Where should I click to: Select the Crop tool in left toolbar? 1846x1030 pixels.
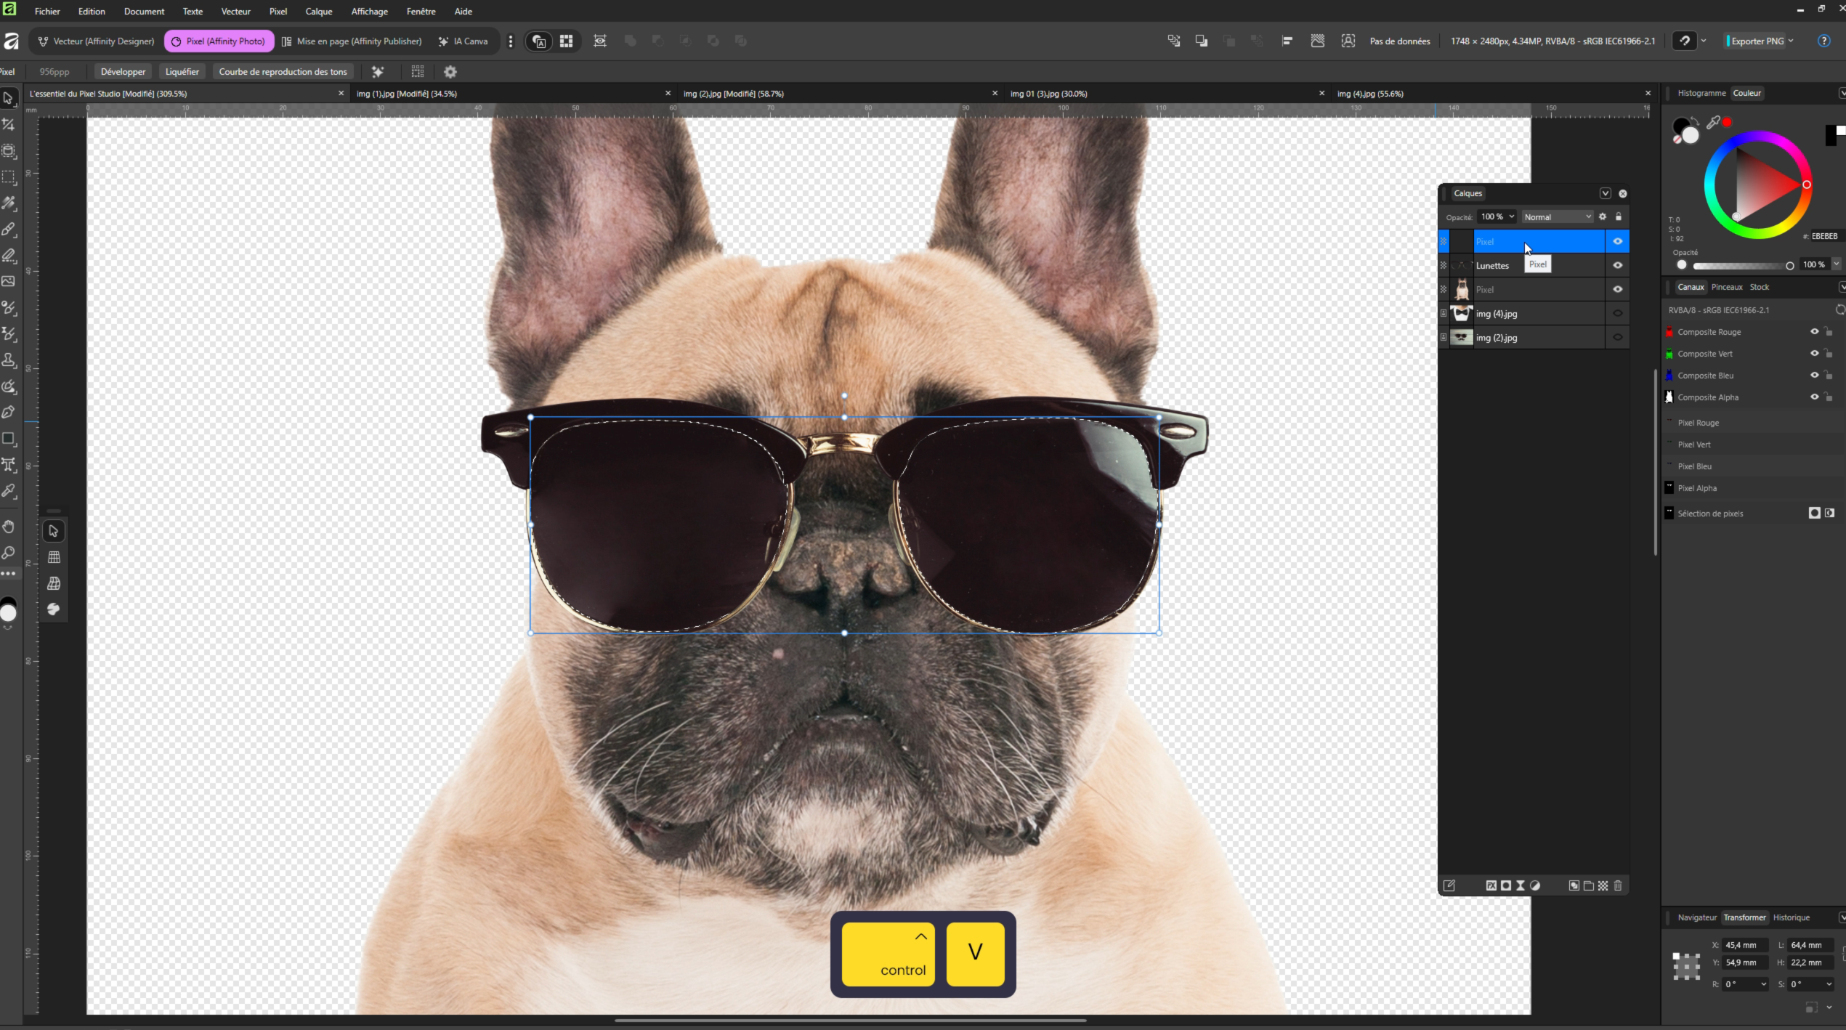[9, 125]
